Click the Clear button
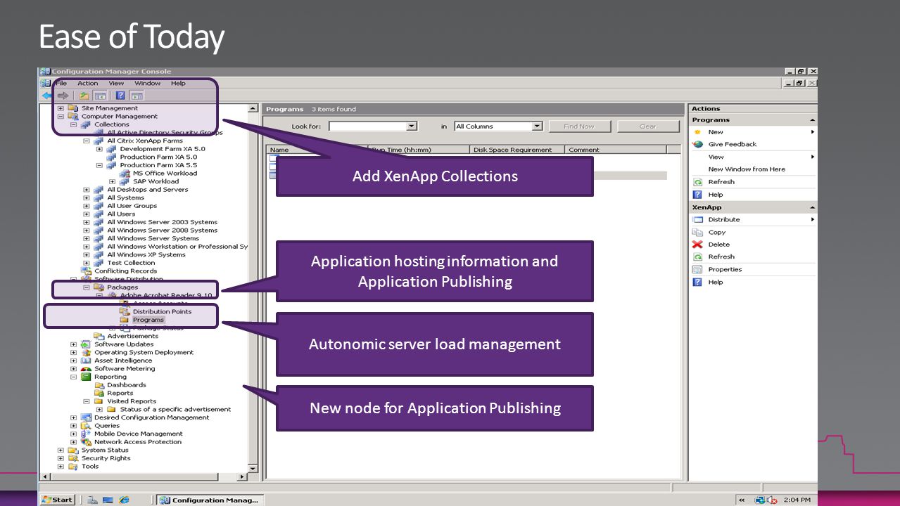Viewport: 900px width, 506px height. 648,126
